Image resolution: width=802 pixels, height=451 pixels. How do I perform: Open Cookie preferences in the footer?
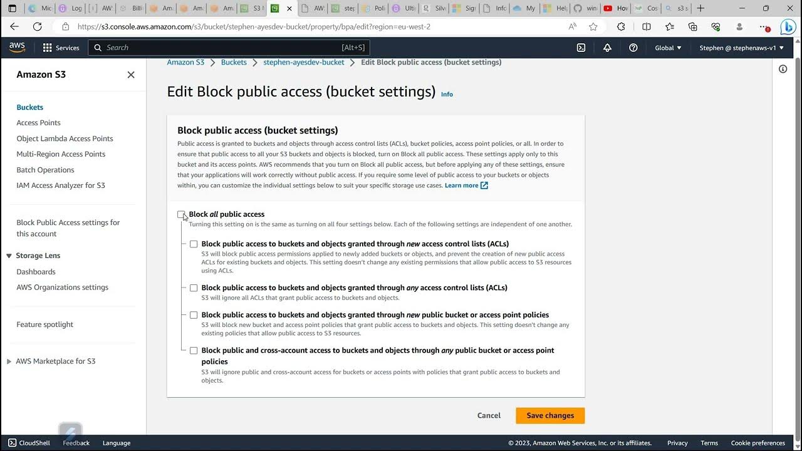(758, 443)
